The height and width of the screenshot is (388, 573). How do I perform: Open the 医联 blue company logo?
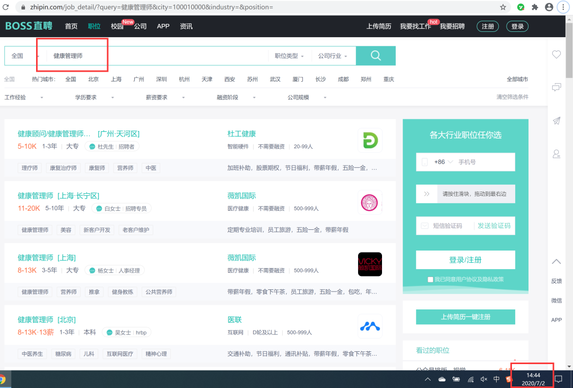pyautogui.click(x=370, y=326)
